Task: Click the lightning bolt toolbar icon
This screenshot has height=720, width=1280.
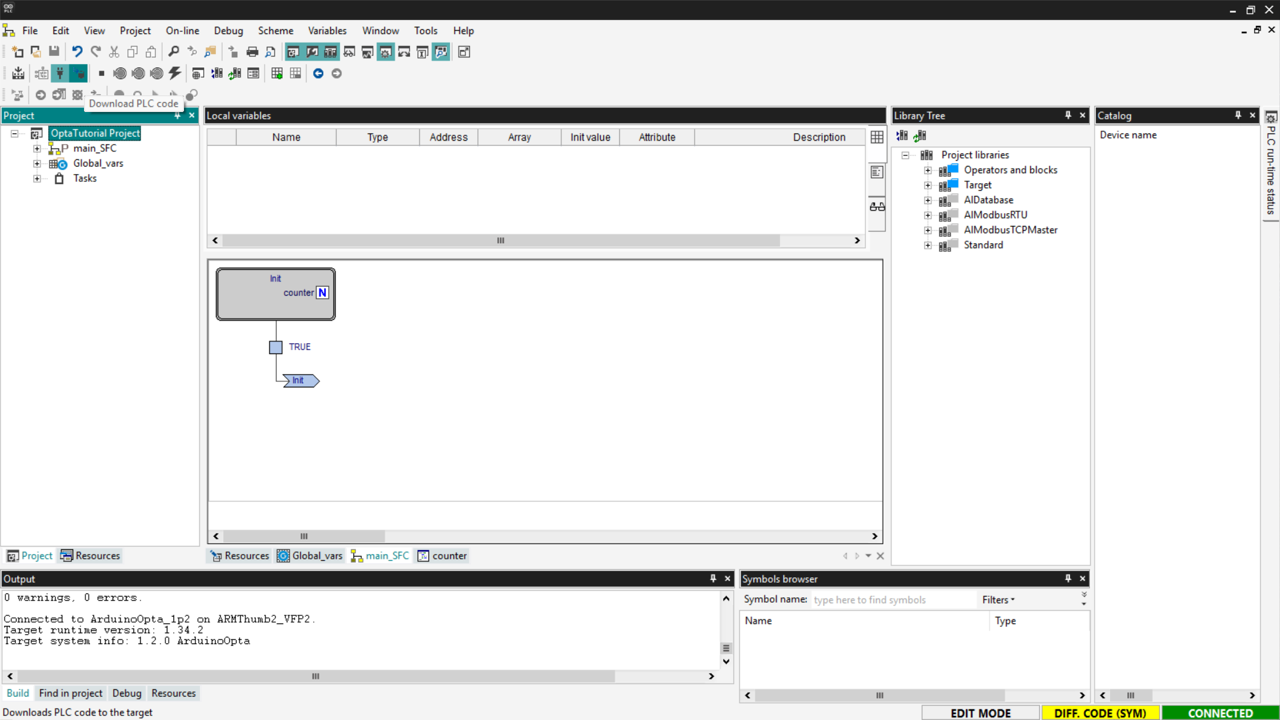Action: [175, 73]
